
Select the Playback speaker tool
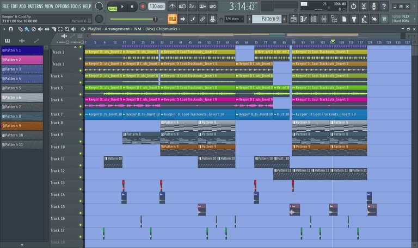[74, 29]
